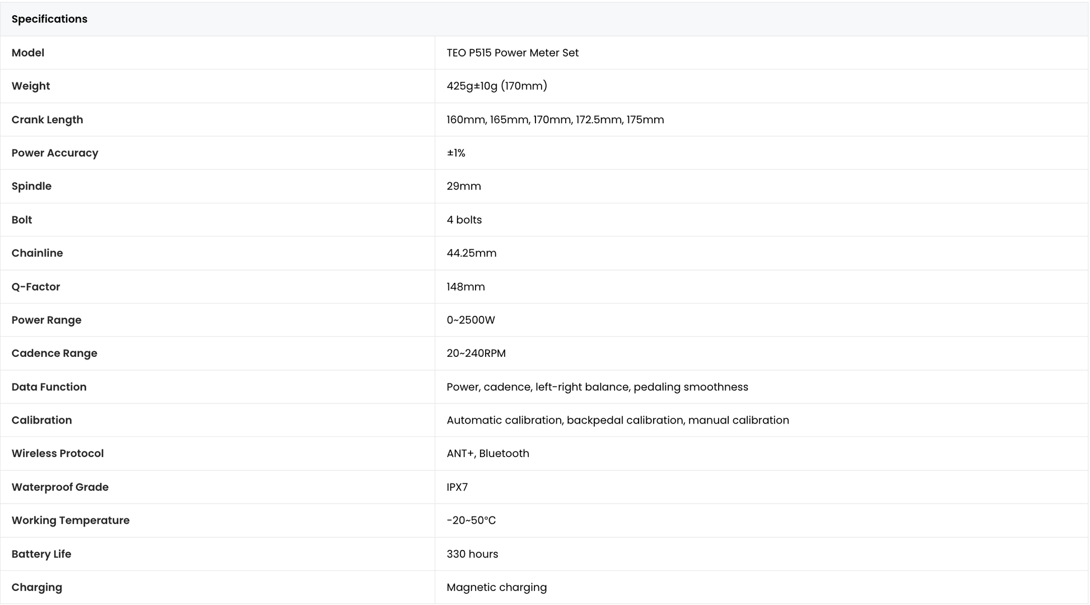Select the Data Function description text
Image resolution: width=1090 pixels, height=605 pixels.
597,387
